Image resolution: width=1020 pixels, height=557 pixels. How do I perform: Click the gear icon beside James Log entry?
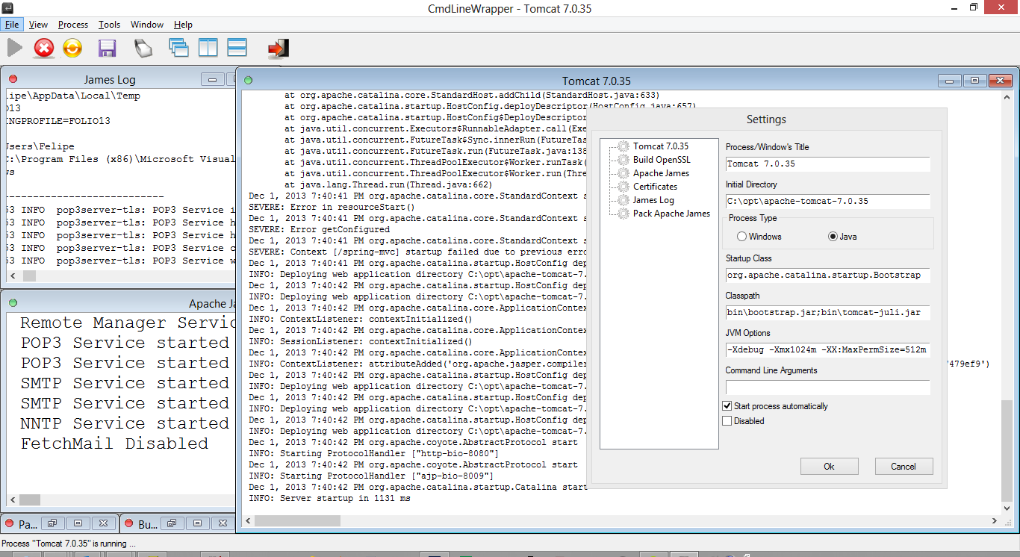pyautogui.click(x=623, y=200)
